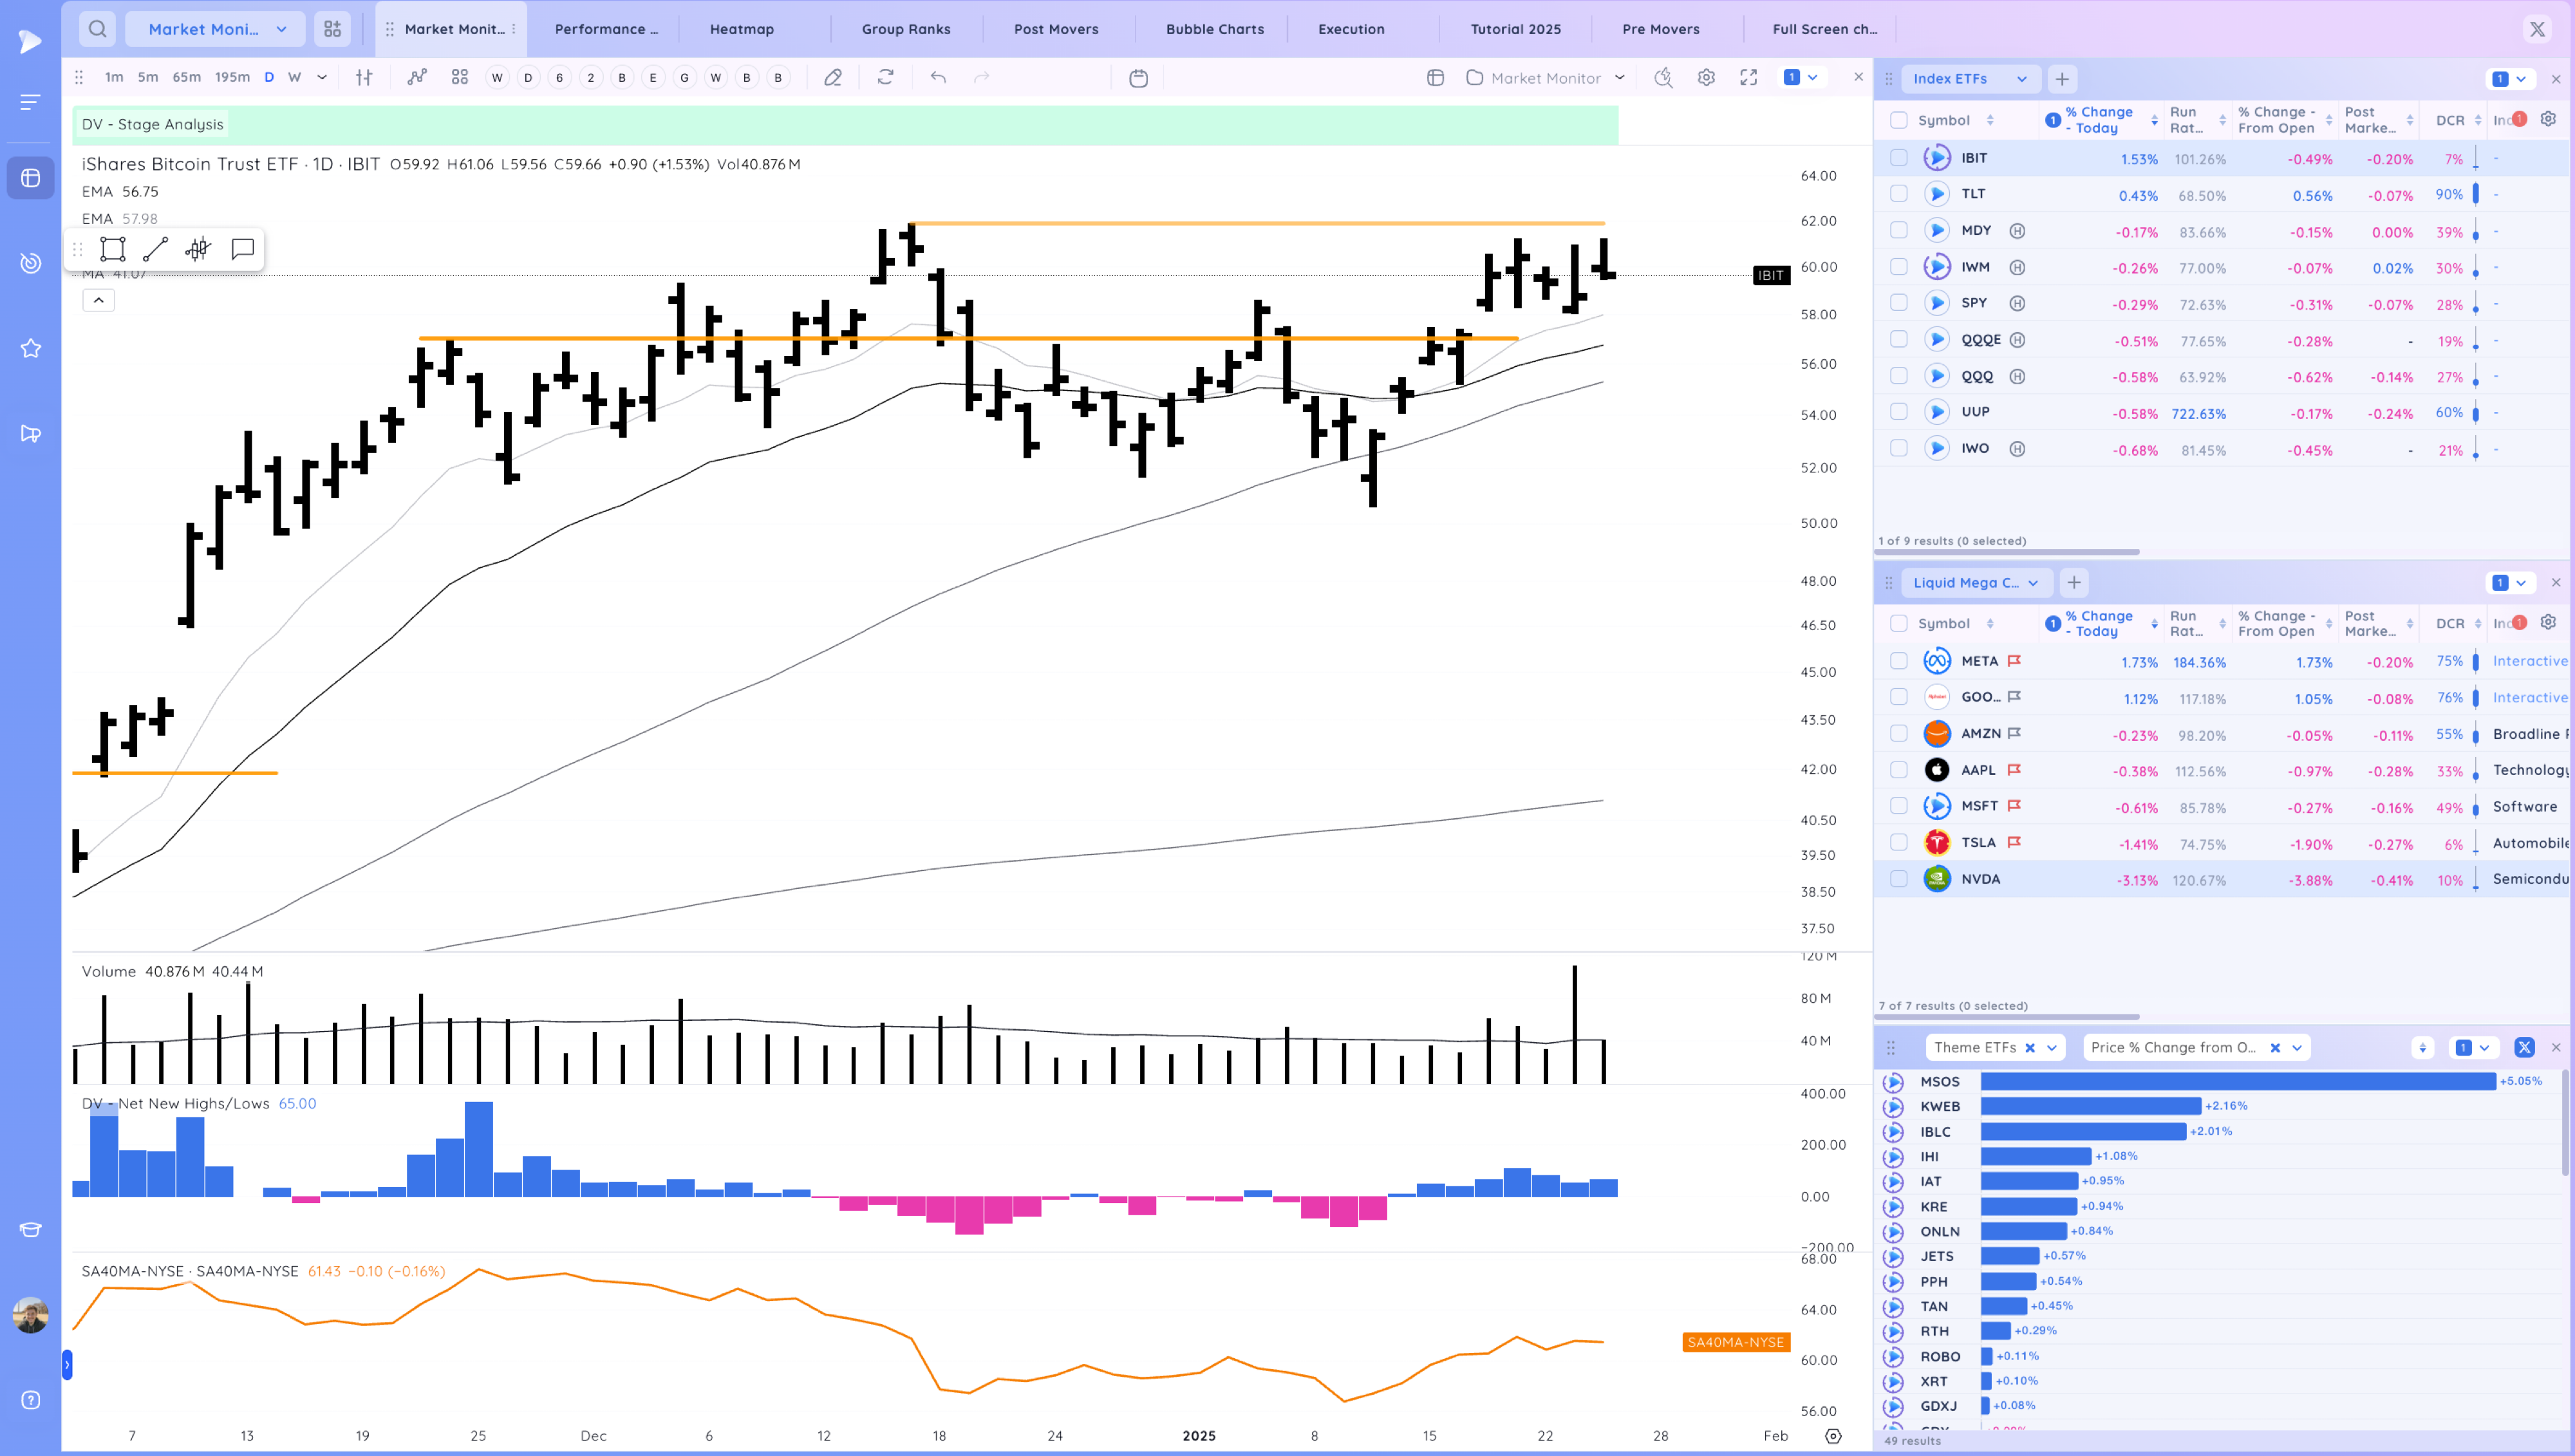Image resolution: width=2575 pixels, height=1456 pixels.
Task: Check the TLT row checkbox
Action: (x=1898, y=194)
